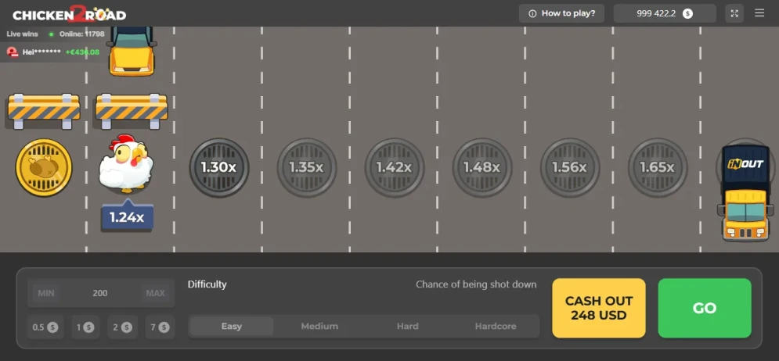Click the 1.65x manhole cover
Screen dimensions: 779x361
pyautogui.click(x=658, y=167)
